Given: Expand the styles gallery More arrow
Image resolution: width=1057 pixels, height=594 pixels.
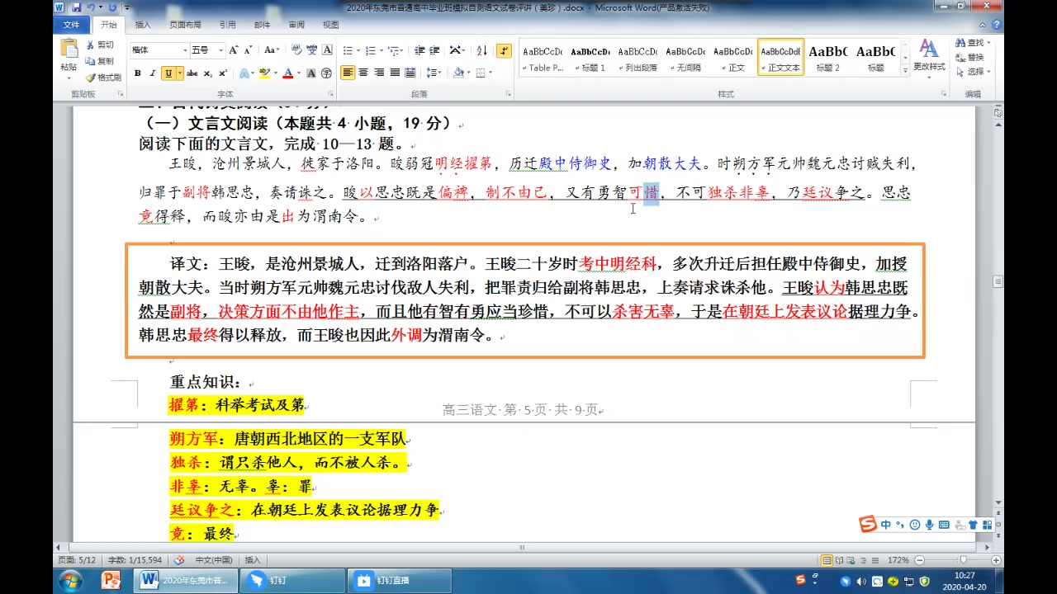Looking at the screenshot, I should (905, 71).
